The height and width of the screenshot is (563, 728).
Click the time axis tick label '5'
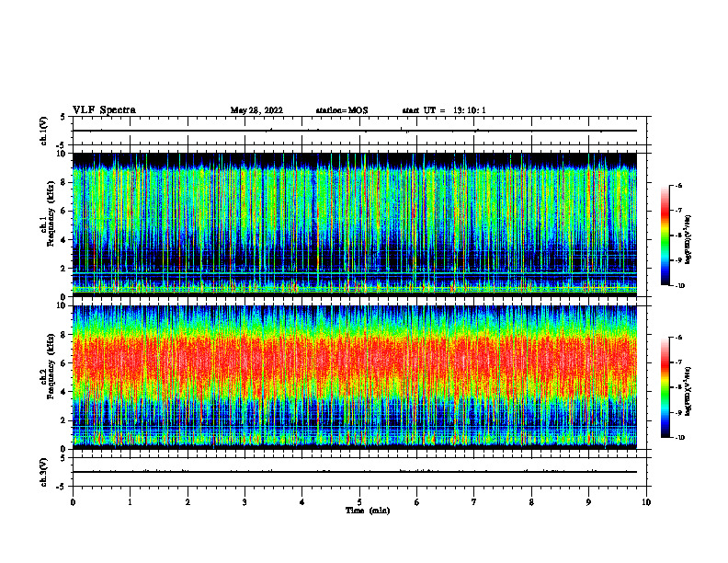(x=359, y=502)
